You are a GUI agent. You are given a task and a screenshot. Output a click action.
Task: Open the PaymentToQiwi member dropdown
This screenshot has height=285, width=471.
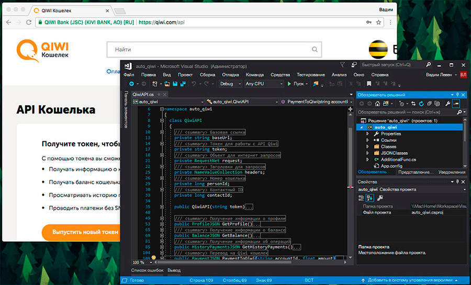317,101
